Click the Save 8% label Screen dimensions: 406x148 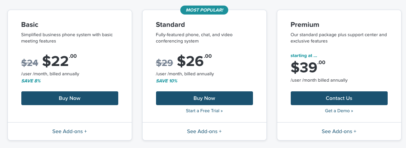[31, 81]
